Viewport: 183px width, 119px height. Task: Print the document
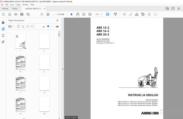coord(22,14)
